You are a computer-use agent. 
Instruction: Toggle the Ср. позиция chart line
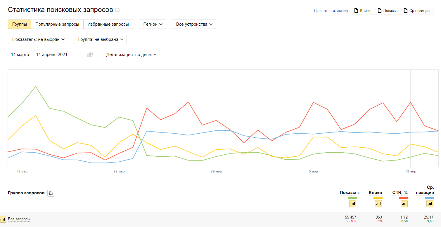point(430,204)
